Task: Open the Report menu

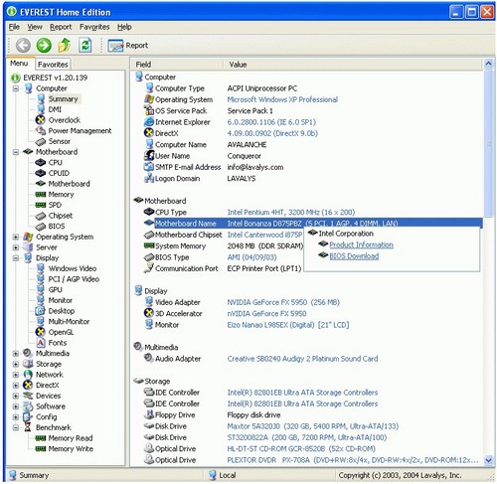Action: tap(61, 27)
